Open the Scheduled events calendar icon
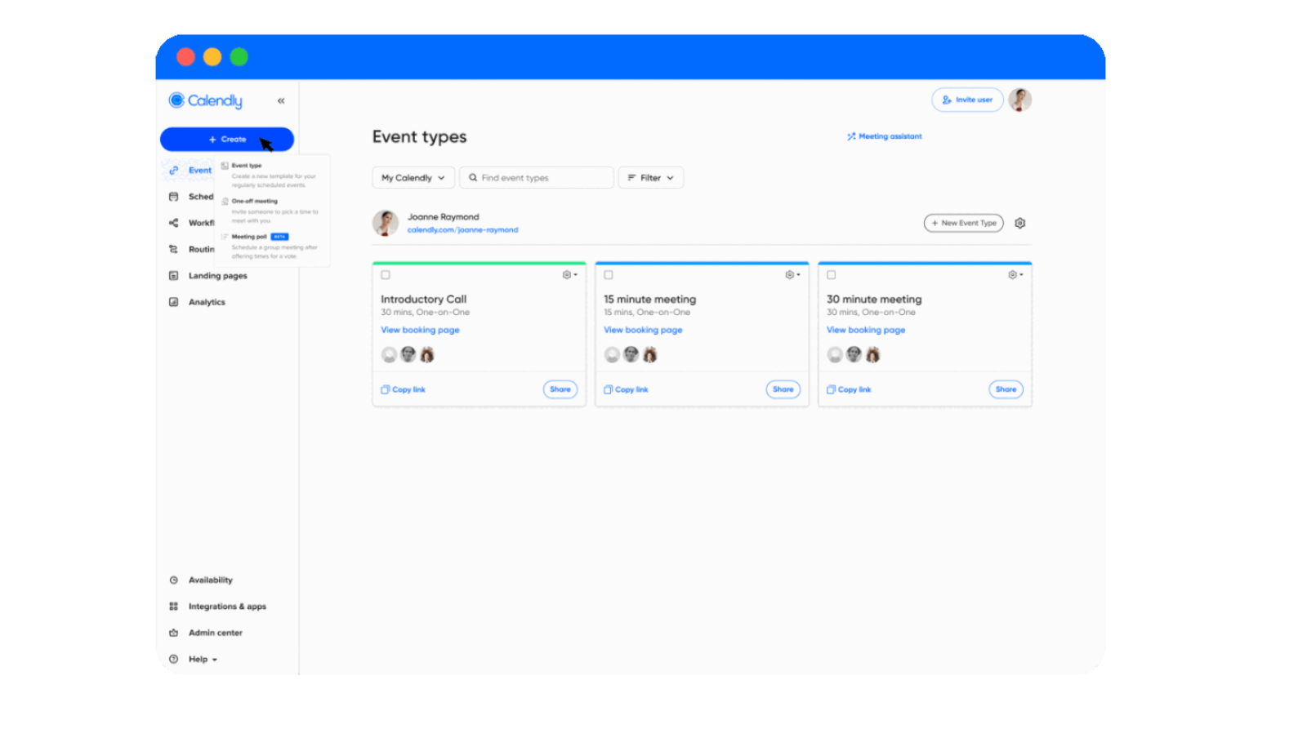Image resolution: width=1307 pixels, height=751 pixels. tap(173, 197)
